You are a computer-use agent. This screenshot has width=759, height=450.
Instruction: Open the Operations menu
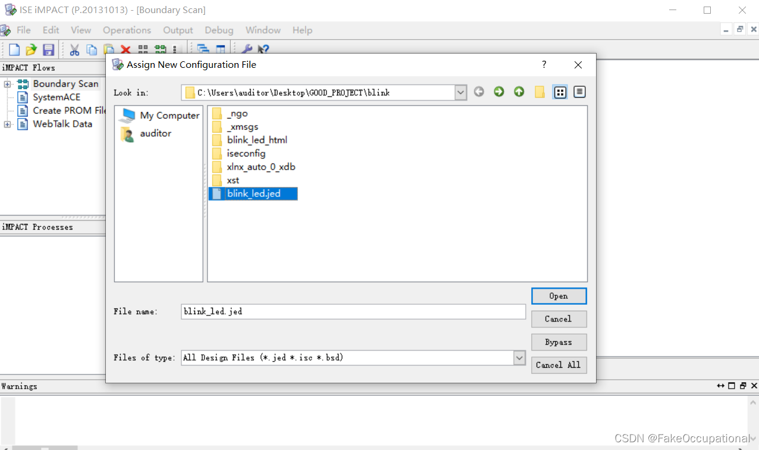(x=127, y=30)
